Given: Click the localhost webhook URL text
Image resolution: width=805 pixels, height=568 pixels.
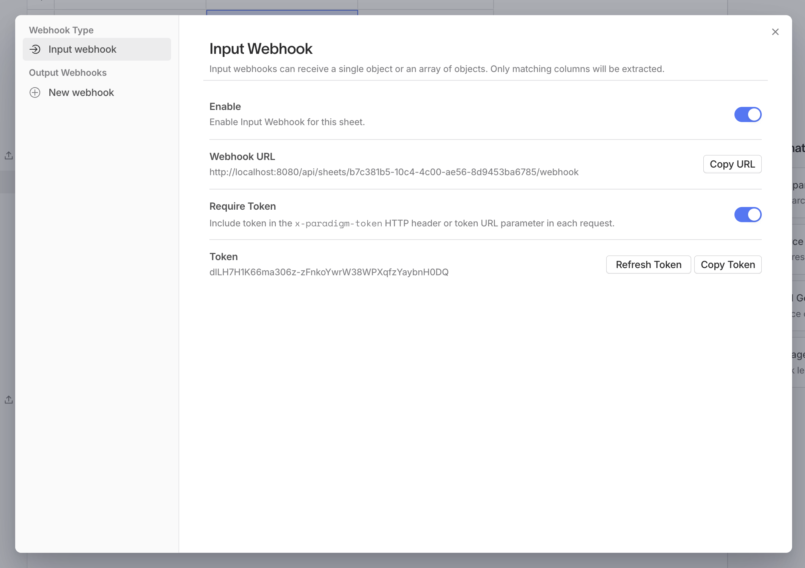Looking at the screenshot, I should [x=394, y=172].
